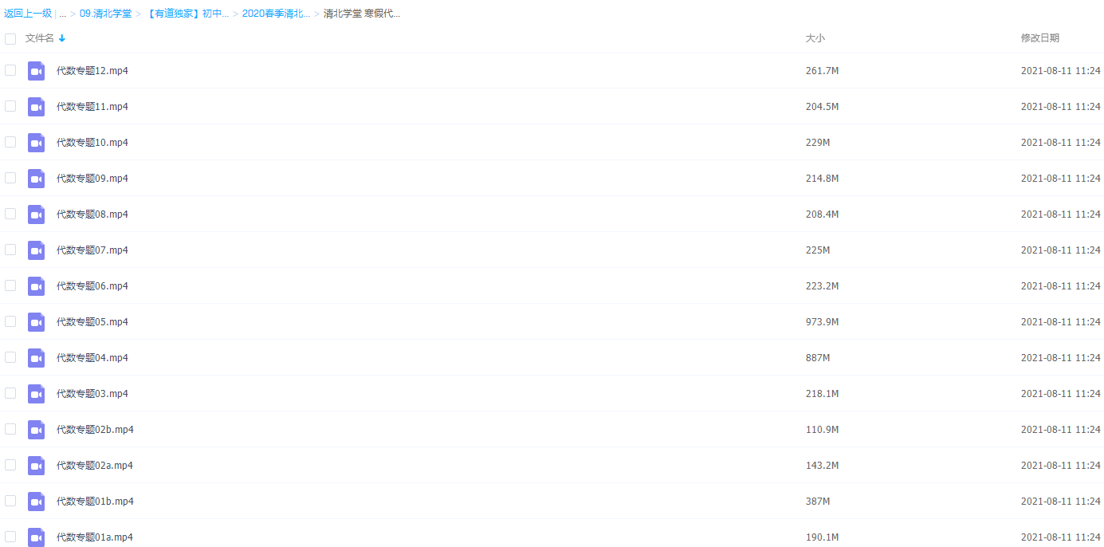Open the 2020春季清北... breadcrumb folder
This screenshot has height=547, width=1104.
tap(276, 14)
